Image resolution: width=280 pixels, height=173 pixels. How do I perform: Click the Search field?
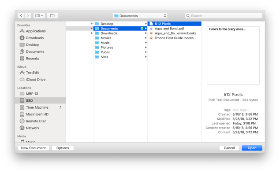click(224, 16)
